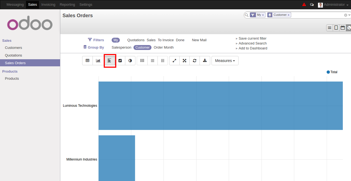Go to Quotations in the sidebar
Viewport: 351px width, 181px height.
(13, 55)
